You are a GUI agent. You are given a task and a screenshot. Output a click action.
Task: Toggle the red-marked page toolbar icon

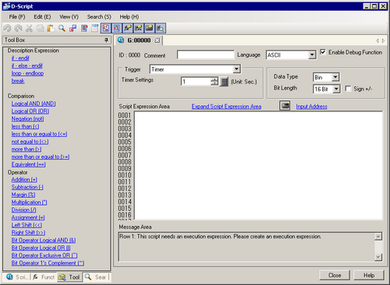pyautogui.click(x=116, y=28)
